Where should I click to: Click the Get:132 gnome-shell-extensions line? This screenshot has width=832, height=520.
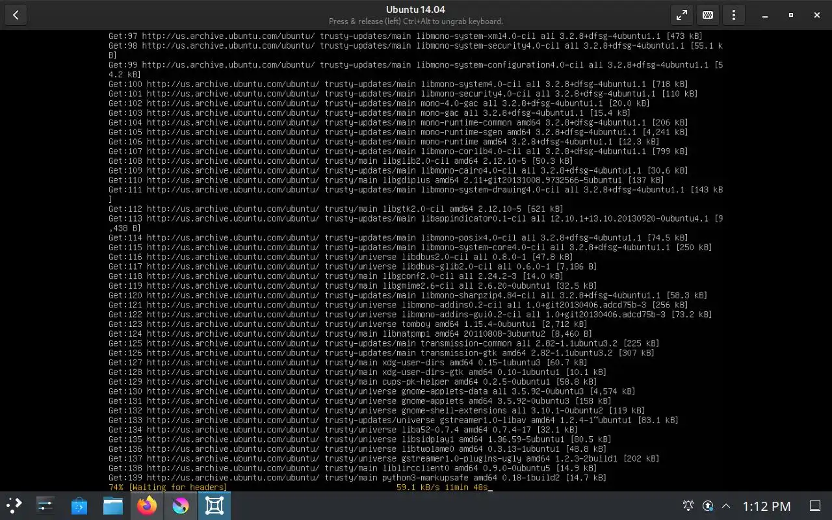[377, 410]
